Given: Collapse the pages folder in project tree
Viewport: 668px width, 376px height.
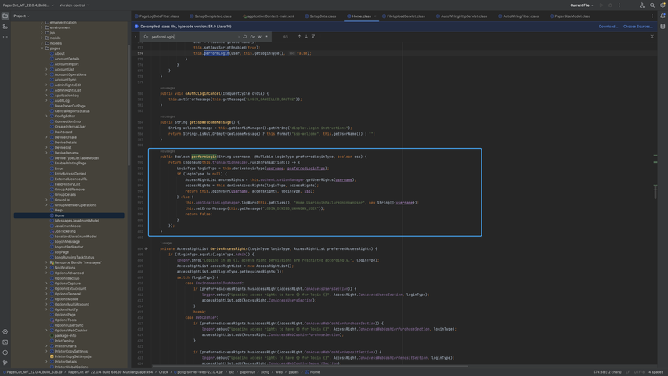Looking at the screenshot, I should click(42, 48).
